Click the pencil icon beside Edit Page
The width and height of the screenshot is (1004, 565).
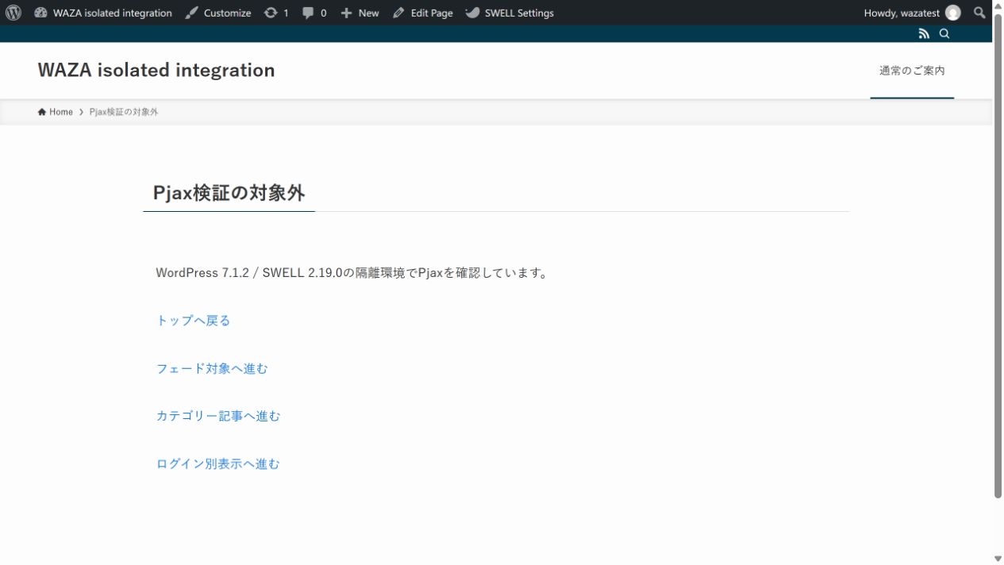click(x=398, y=13)
